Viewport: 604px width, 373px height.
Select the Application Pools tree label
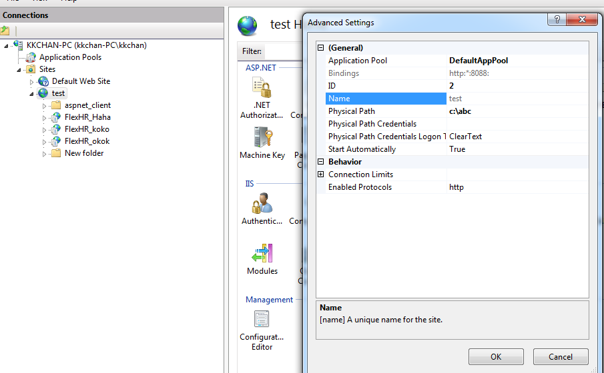[70, 57]
